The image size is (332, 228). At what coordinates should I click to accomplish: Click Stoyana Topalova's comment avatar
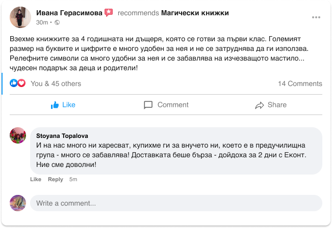pyautogui.click(x=18, y=136)
